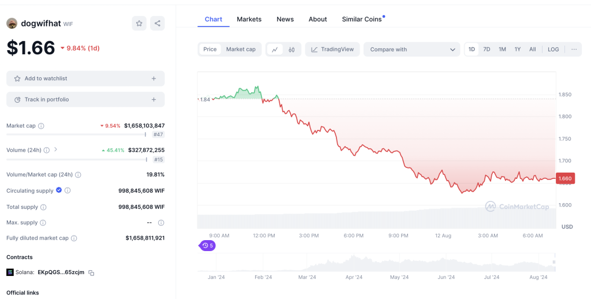Expand the Volume (24h) chevron
The height and width of the screenshot is (299, 591).
(x=55, y=149)
